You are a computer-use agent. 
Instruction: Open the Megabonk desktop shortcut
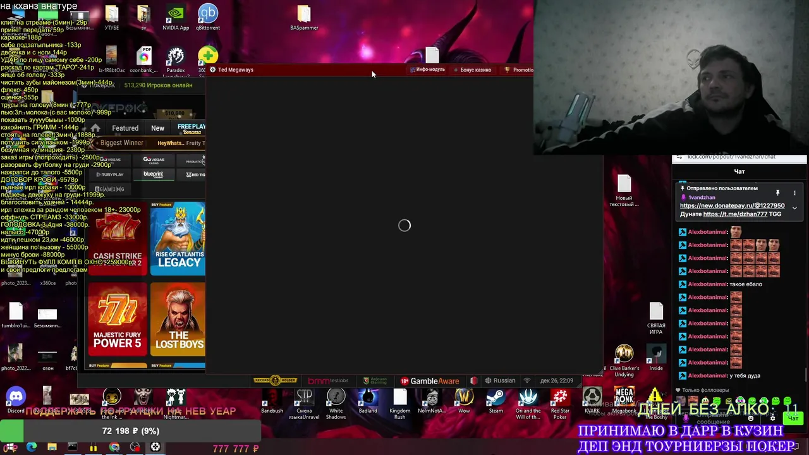(x=624, y=401)
